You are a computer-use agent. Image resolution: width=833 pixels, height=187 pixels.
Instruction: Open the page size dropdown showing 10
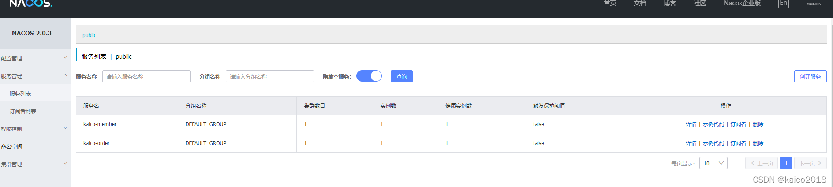[x=713, y=163]
